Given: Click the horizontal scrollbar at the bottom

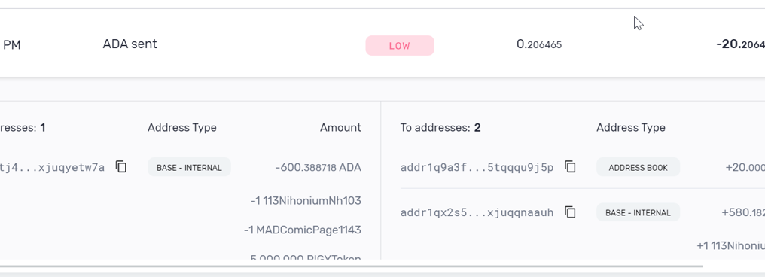Looking at the screenshot, I should (352, 266).
